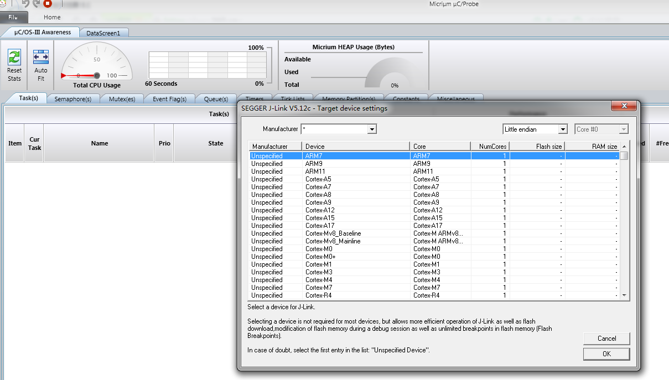Click the device list scrollbar down arrow

point(624,295)
